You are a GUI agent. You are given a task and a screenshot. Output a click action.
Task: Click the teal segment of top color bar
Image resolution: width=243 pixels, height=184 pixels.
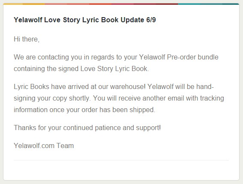[209, 4]
